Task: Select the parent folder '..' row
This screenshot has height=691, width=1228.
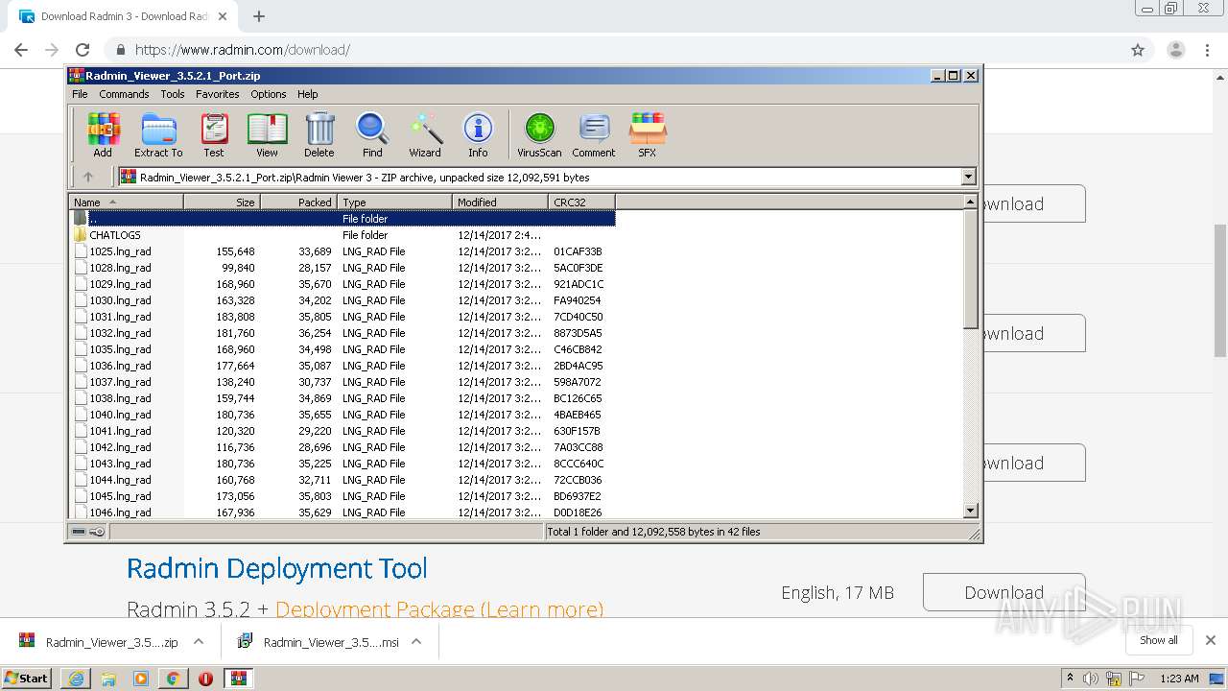Action: pos(342,219)
